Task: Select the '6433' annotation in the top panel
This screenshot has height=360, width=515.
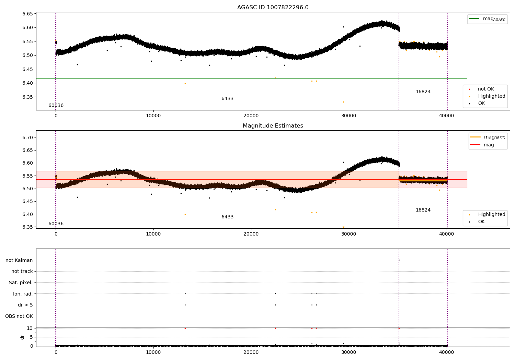Action: click(x=227, y=99)
